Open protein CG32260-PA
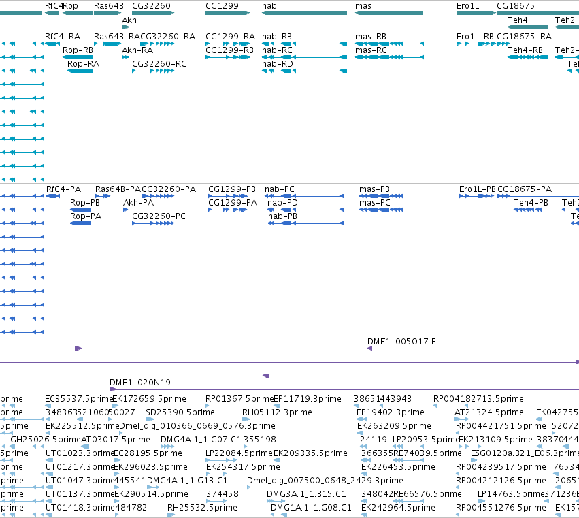The width and height of the screenshot is (579, 518). (x=169, y=189)
